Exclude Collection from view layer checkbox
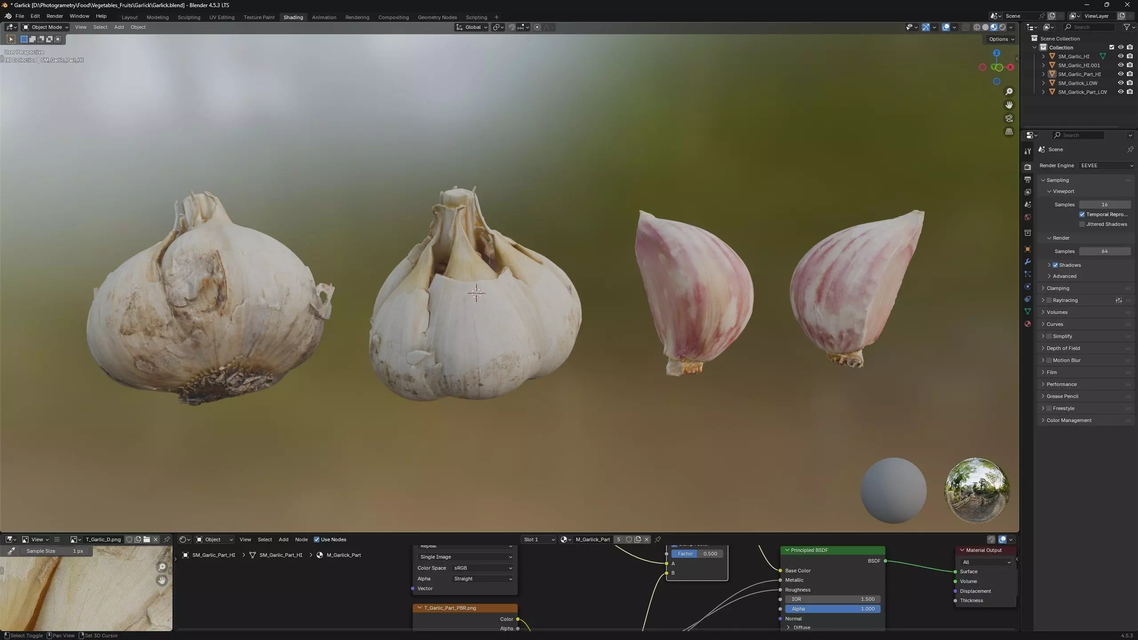1138x640 pixels. coord(1112,48)
